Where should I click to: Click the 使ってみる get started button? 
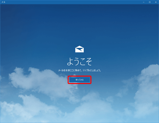click(79, 80)
